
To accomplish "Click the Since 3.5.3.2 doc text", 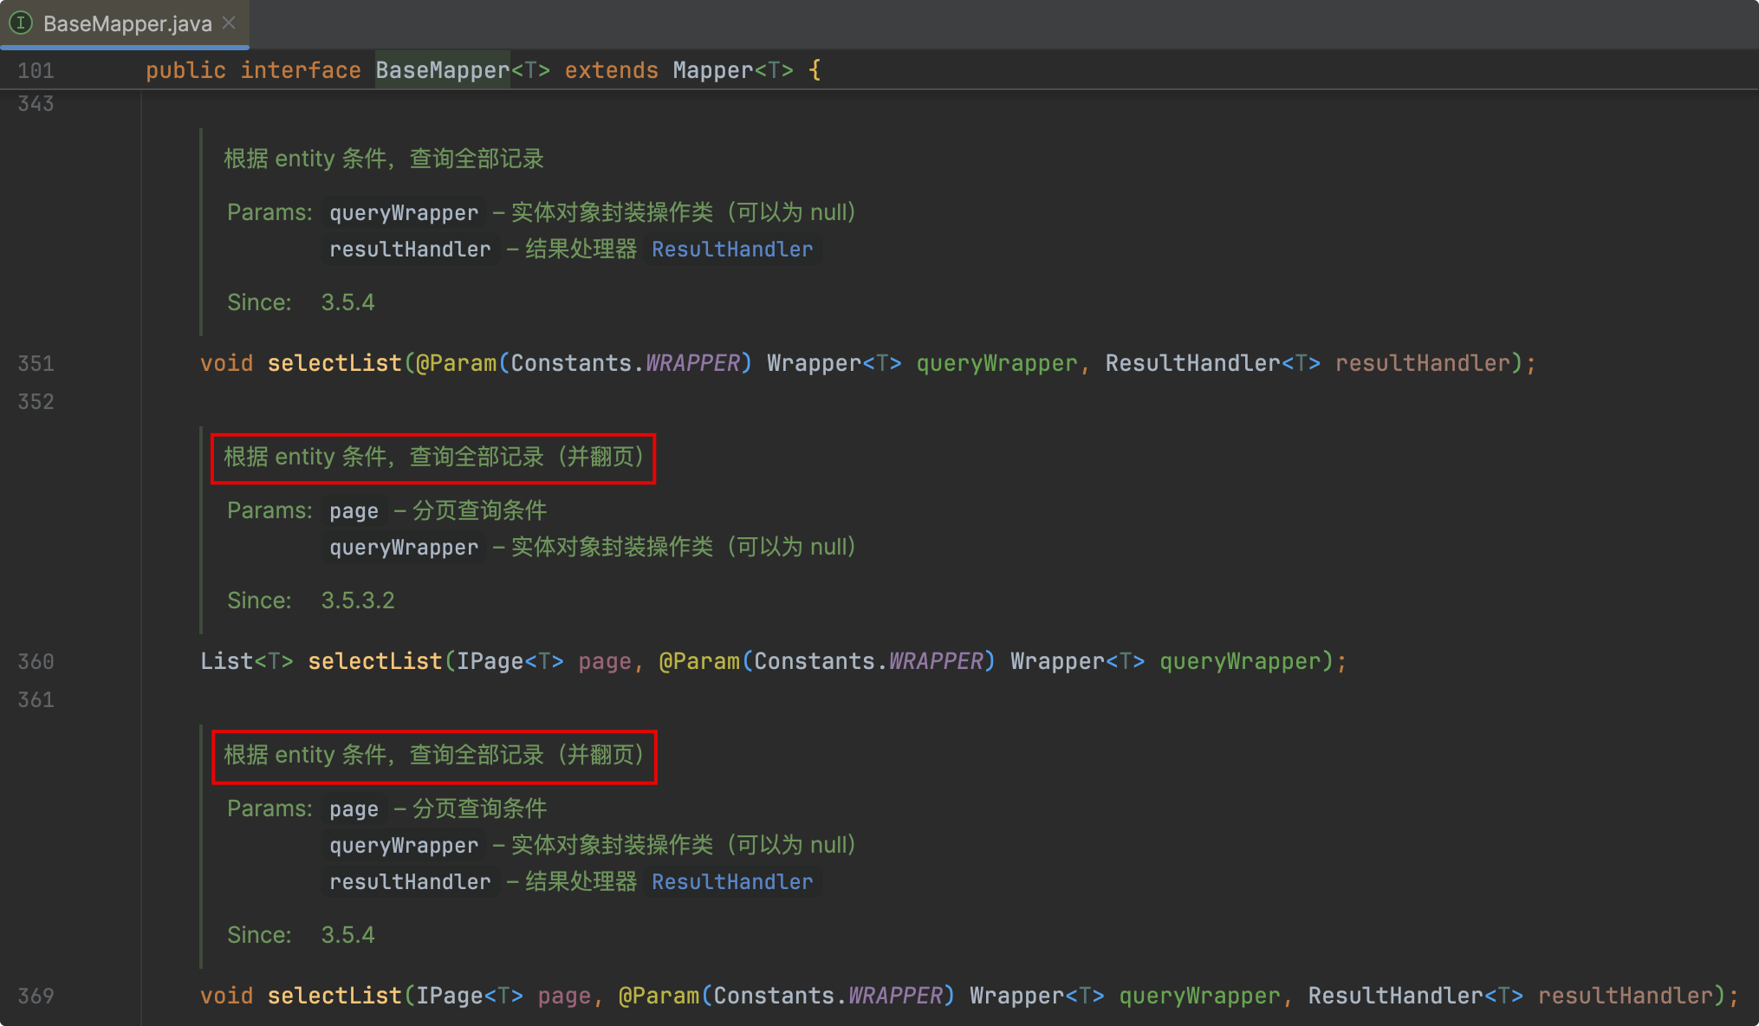I will (x=357, y=601).
